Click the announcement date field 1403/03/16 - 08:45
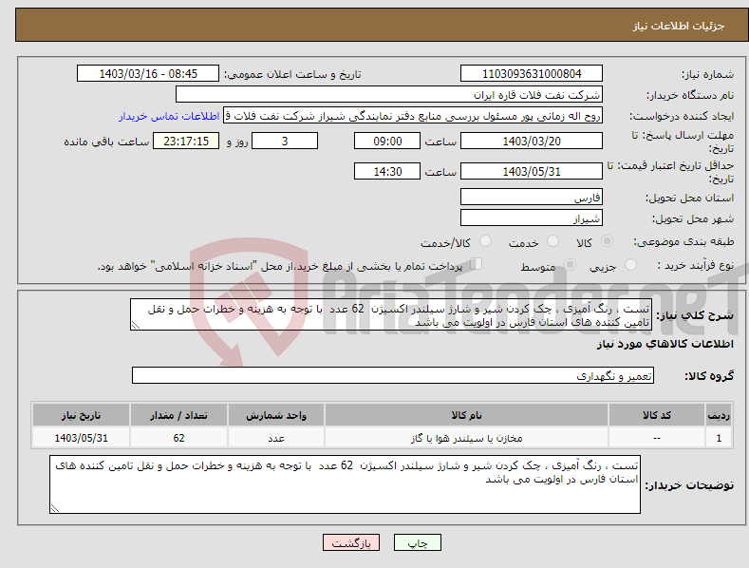The height and width of the screenshot is (568, 749). pyautogui.click(x=148, y=74)
